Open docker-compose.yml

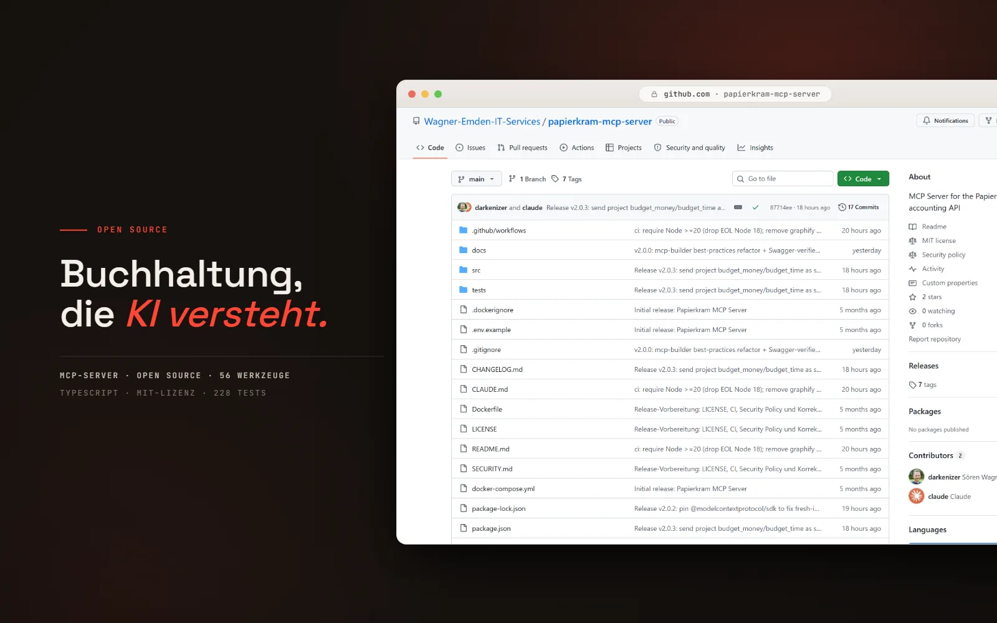point(503,489)
